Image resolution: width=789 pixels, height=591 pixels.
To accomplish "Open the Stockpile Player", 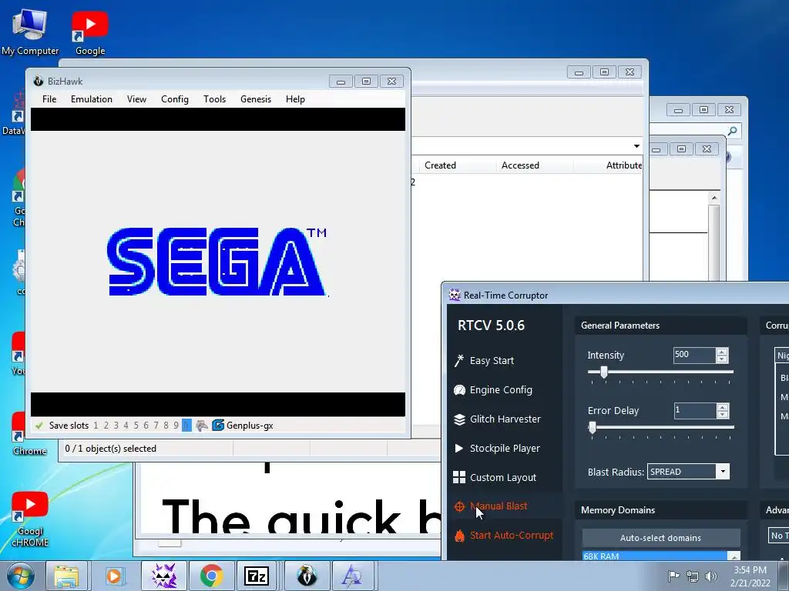I will (497, 449).
